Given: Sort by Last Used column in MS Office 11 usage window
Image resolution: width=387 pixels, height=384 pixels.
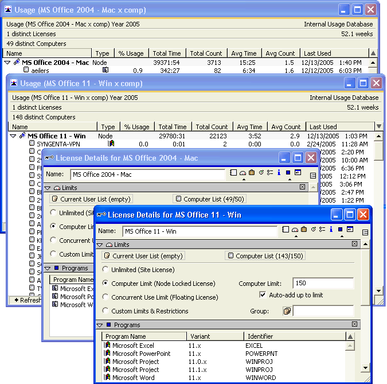Looking at the screenshot, I should (340, 127).
